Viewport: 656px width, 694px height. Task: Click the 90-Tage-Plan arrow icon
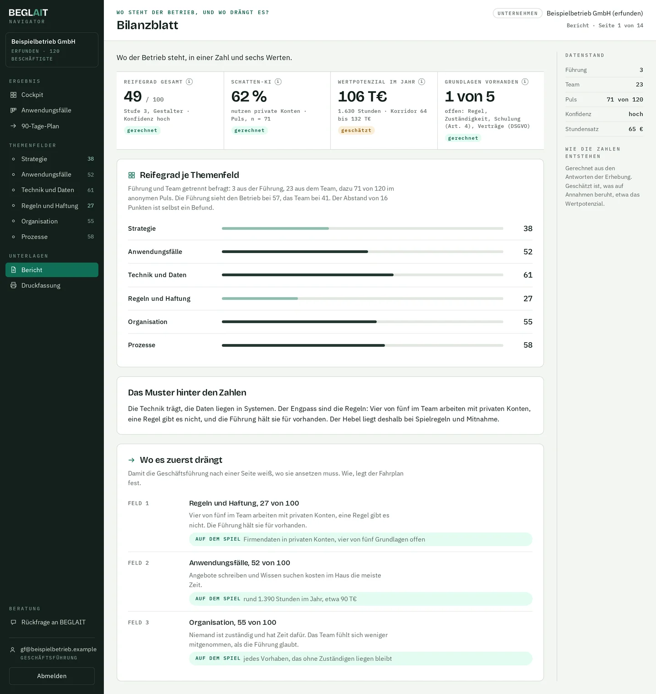tap(13, 126)
